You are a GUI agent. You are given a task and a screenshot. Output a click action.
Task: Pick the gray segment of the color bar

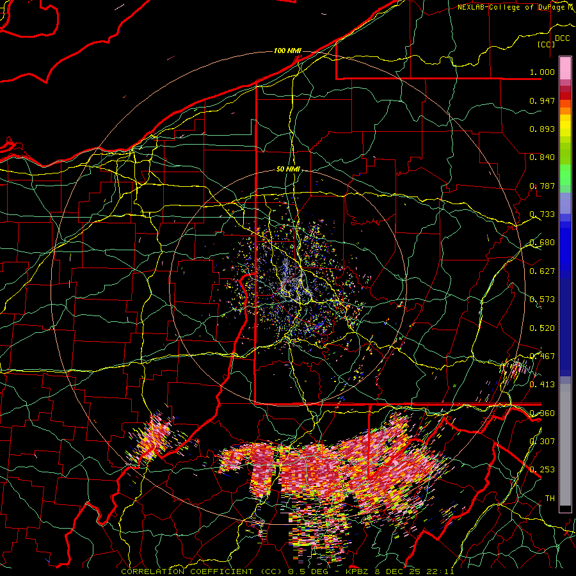tap(565, 445)
